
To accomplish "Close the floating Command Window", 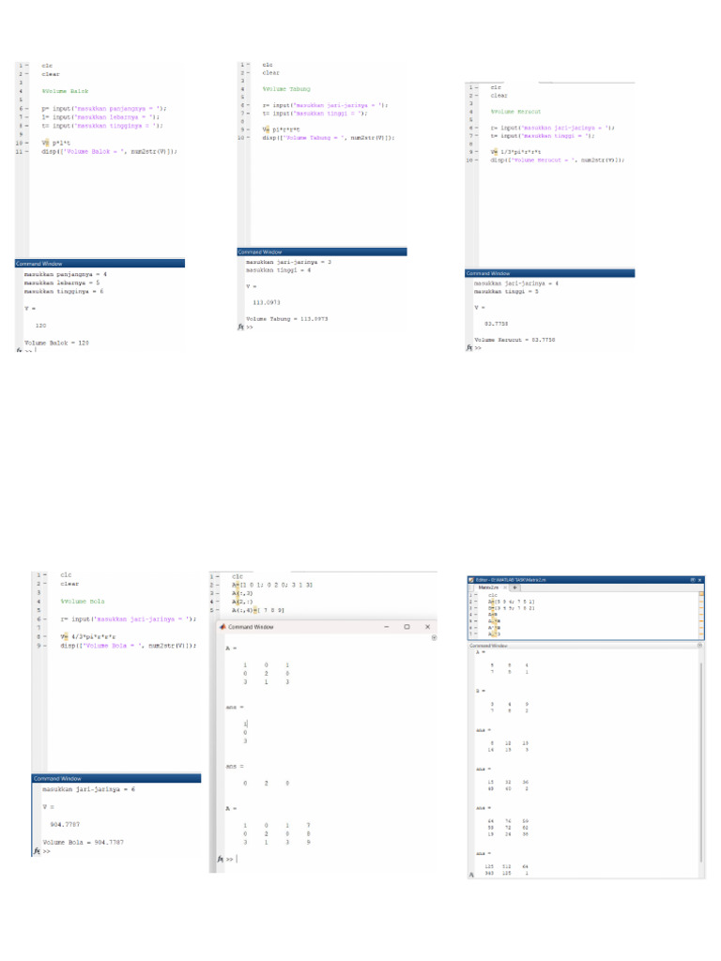I will click(427, 627).
